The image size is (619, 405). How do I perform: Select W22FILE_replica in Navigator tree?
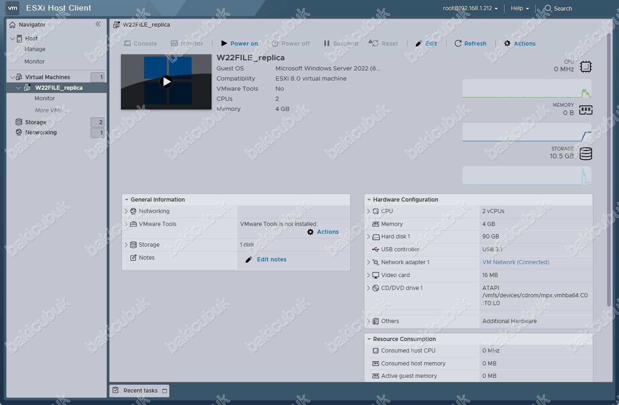pyautogui.click(x=59, y=88)
